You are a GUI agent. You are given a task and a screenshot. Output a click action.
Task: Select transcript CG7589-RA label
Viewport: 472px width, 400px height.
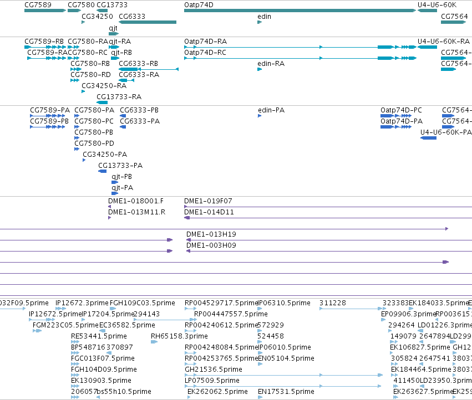[48, 53]
